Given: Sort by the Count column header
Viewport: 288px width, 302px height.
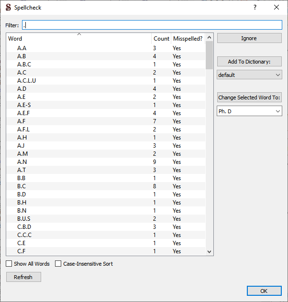Looking at the screenshot, I should click(161, 39).
